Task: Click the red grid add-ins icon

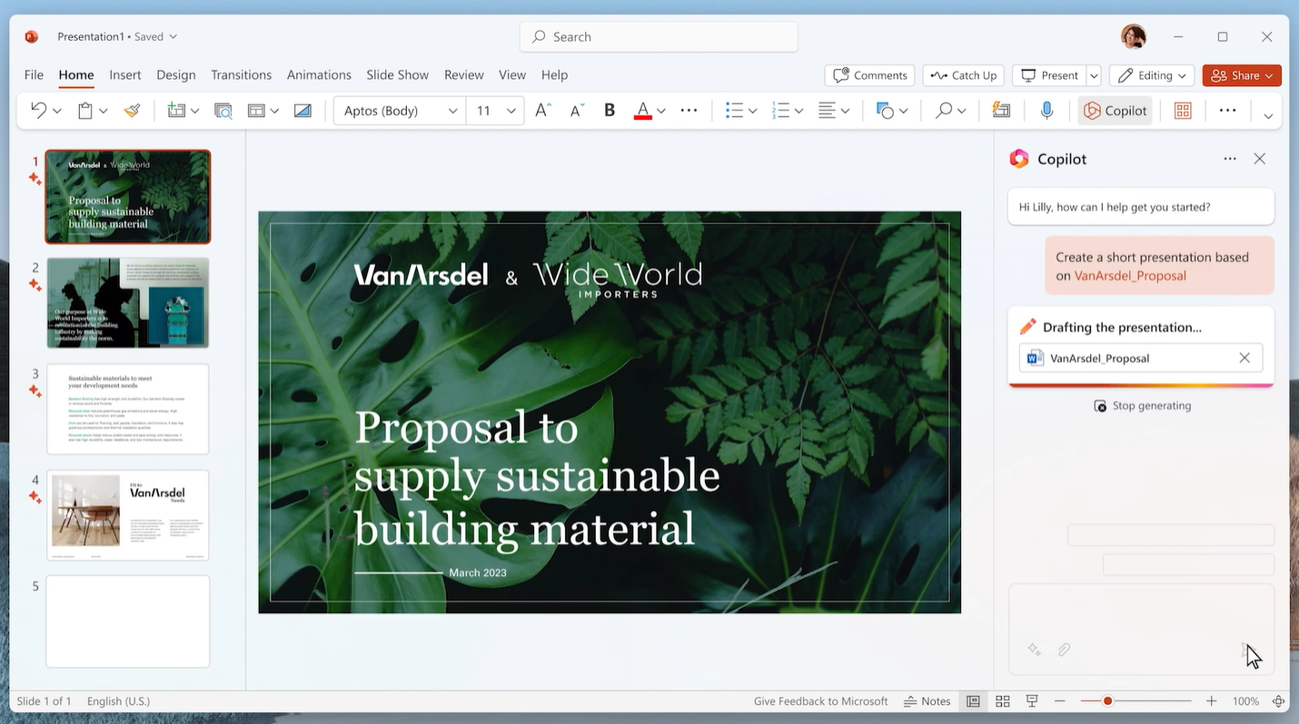Action: [x=1183, y=111]
